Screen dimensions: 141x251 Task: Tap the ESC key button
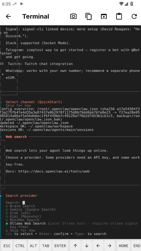click(x=7, y=246)
